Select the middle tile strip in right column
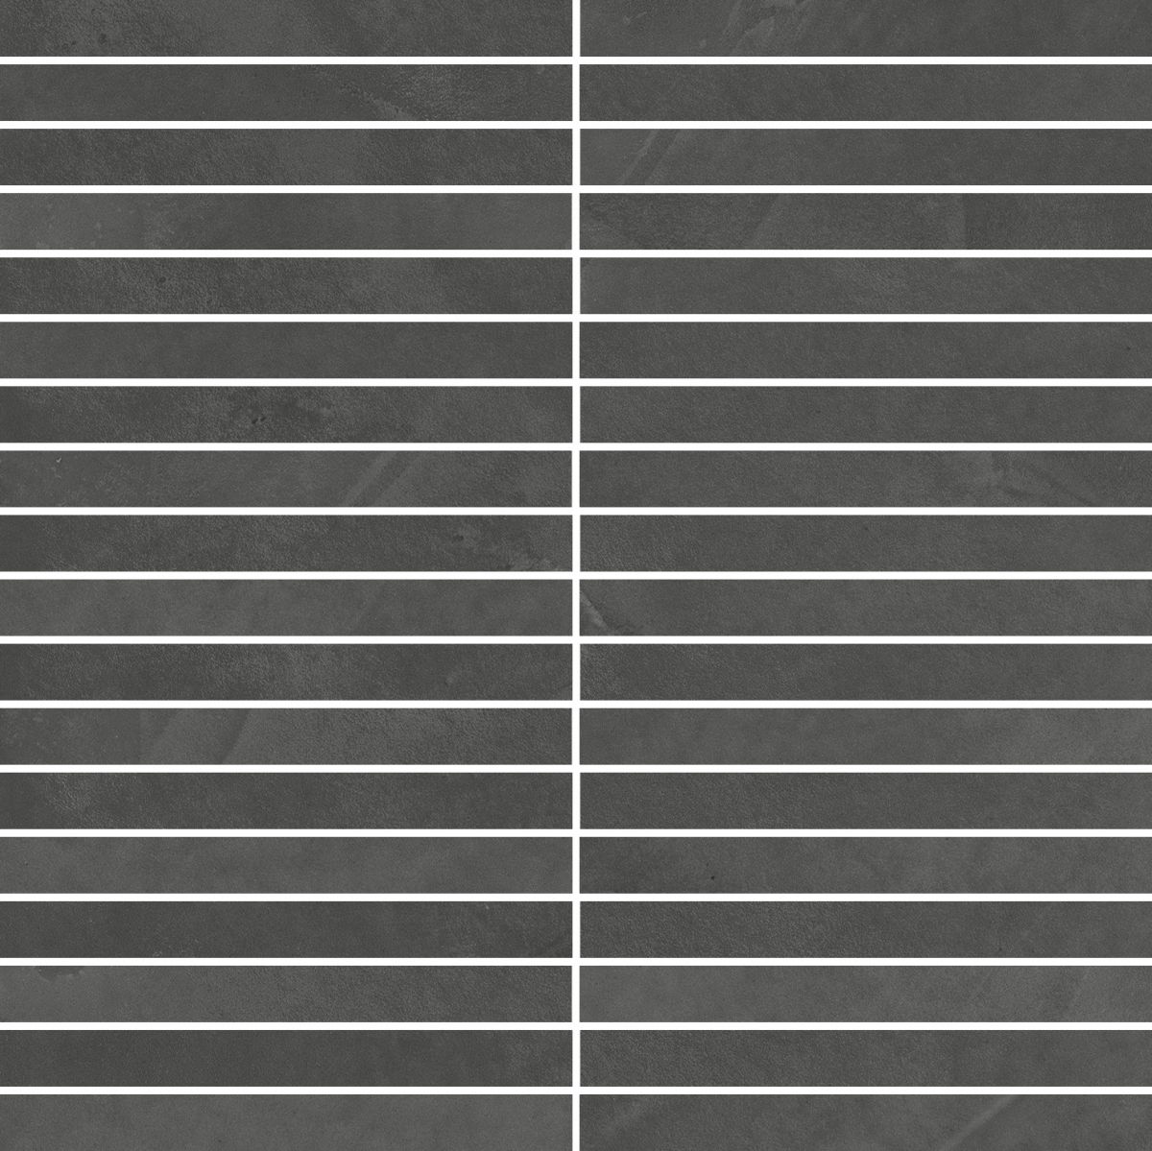The height and width of the screenshot is (1151, 1152). coord(864,543)
